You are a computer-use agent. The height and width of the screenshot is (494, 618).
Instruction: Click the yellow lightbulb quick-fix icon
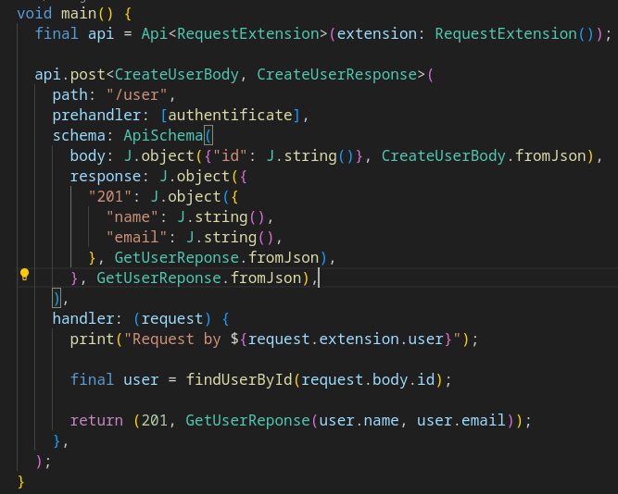point(24,275)
